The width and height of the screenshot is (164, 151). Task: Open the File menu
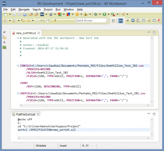[5, 9]
